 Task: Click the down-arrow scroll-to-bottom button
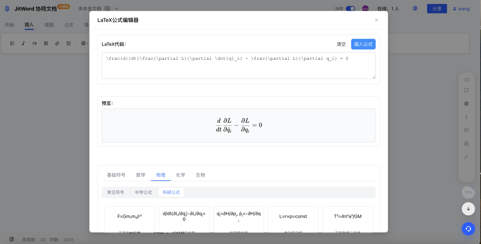pos(469,209)
